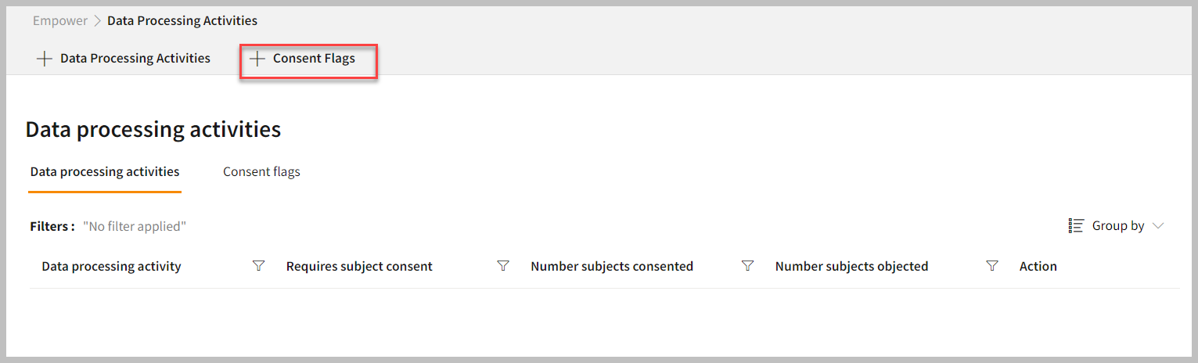1198x363 pixels.
Task: Click the Number subjects consented column header
Action: [x=612, y=266]
